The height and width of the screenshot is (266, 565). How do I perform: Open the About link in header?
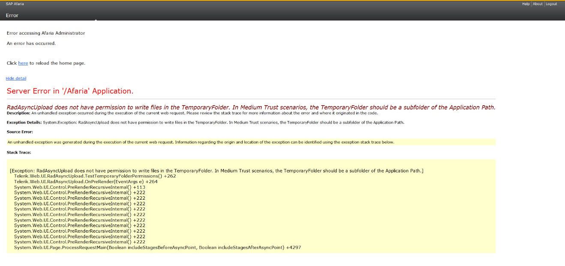pos(538,4)
